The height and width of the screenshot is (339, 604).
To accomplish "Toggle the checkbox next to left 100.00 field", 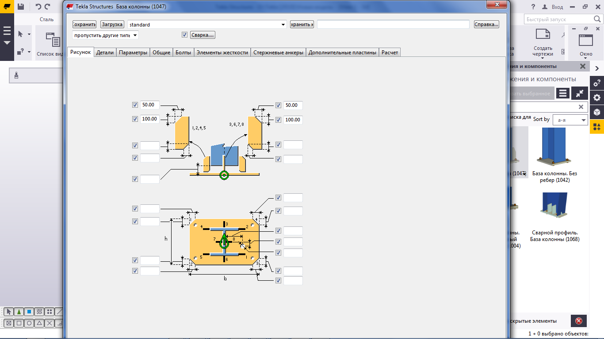I will click(x=135, y=119).
